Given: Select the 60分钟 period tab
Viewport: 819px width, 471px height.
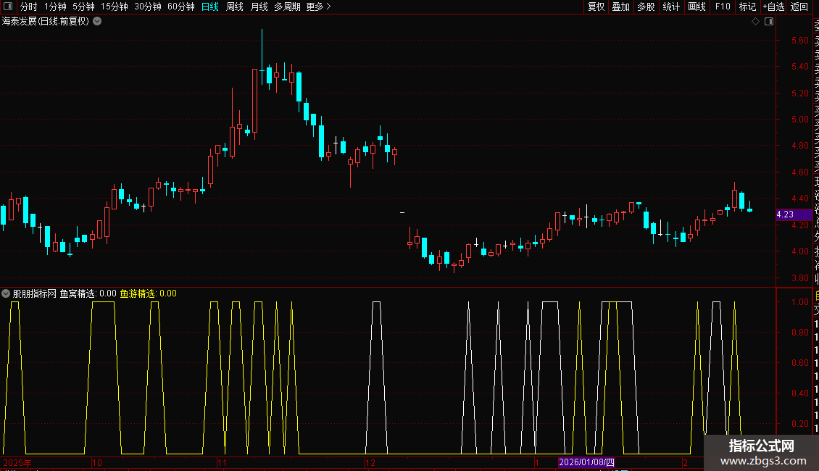Looking at the screenshot, I should click(x=181, y=7).
